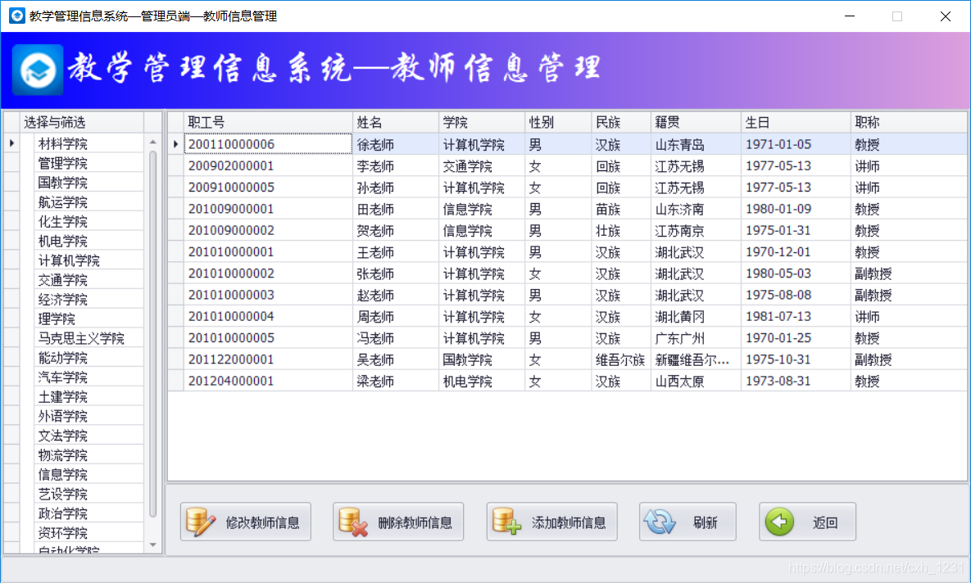971x583 pixels.
Task: Click the 山西太原 hometown cell
Action: pyautogui.click(x=696, y=382)
